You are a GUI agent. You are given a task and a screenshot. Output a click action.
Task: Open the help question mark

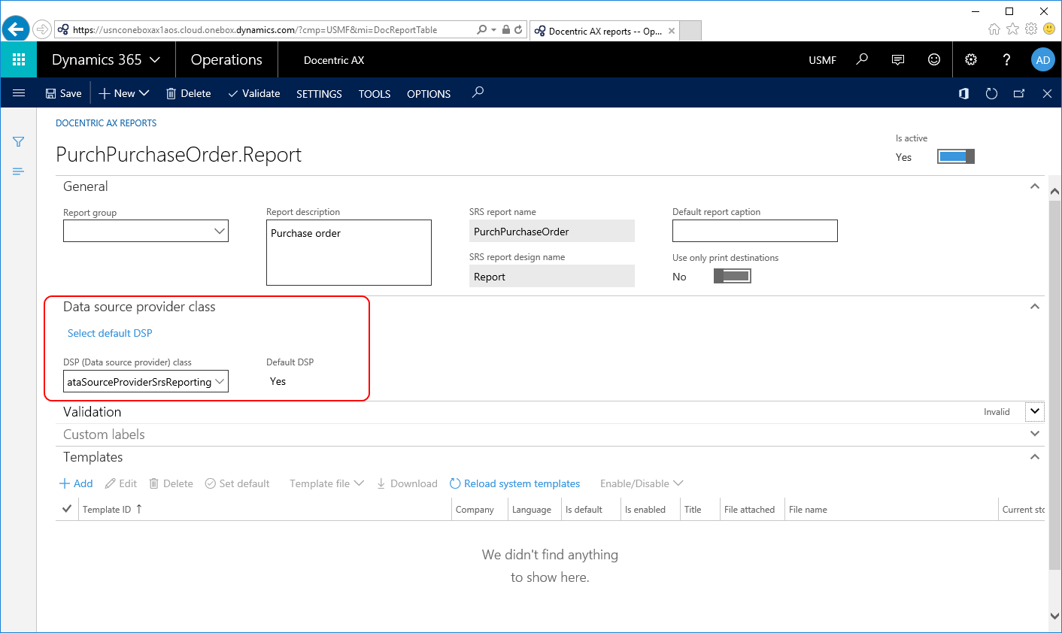pos(1007,59)
